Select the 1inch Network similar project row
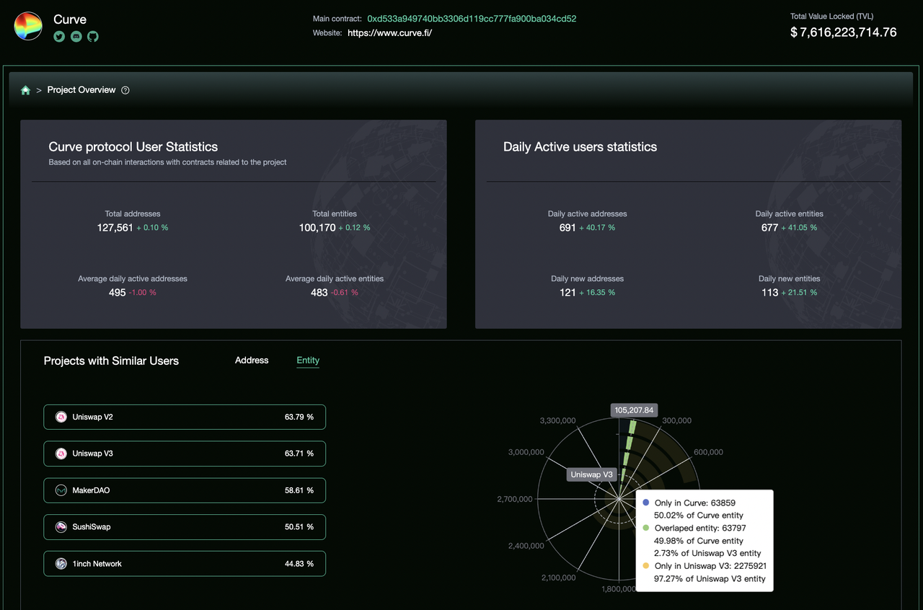This screenshot has height=610, width=923. 185,564
